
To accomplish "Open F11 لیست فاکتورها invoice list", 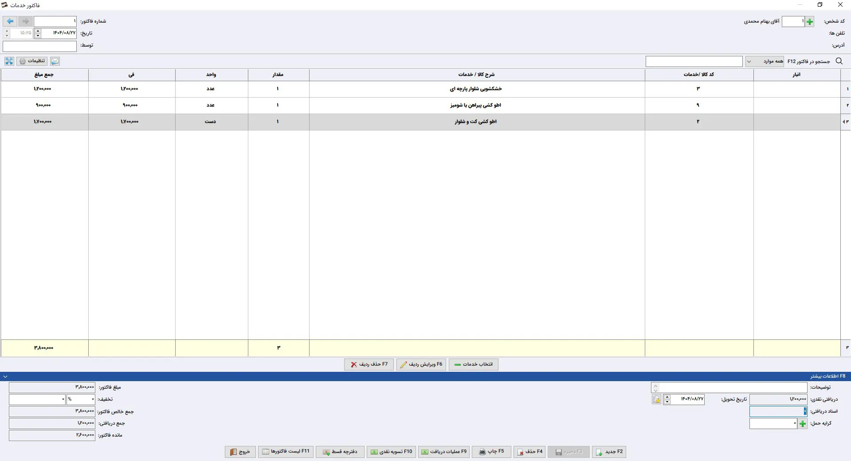I will pos(286,452).
